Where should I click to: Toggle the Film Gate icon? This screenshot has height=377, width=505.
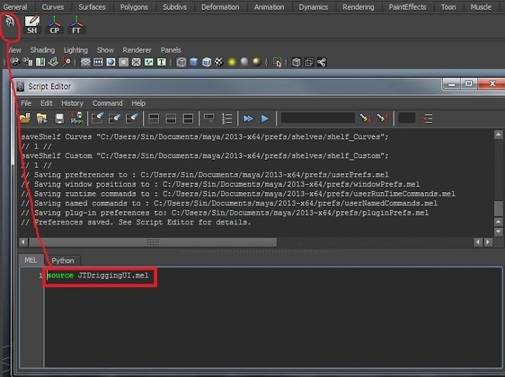(98, 62)
